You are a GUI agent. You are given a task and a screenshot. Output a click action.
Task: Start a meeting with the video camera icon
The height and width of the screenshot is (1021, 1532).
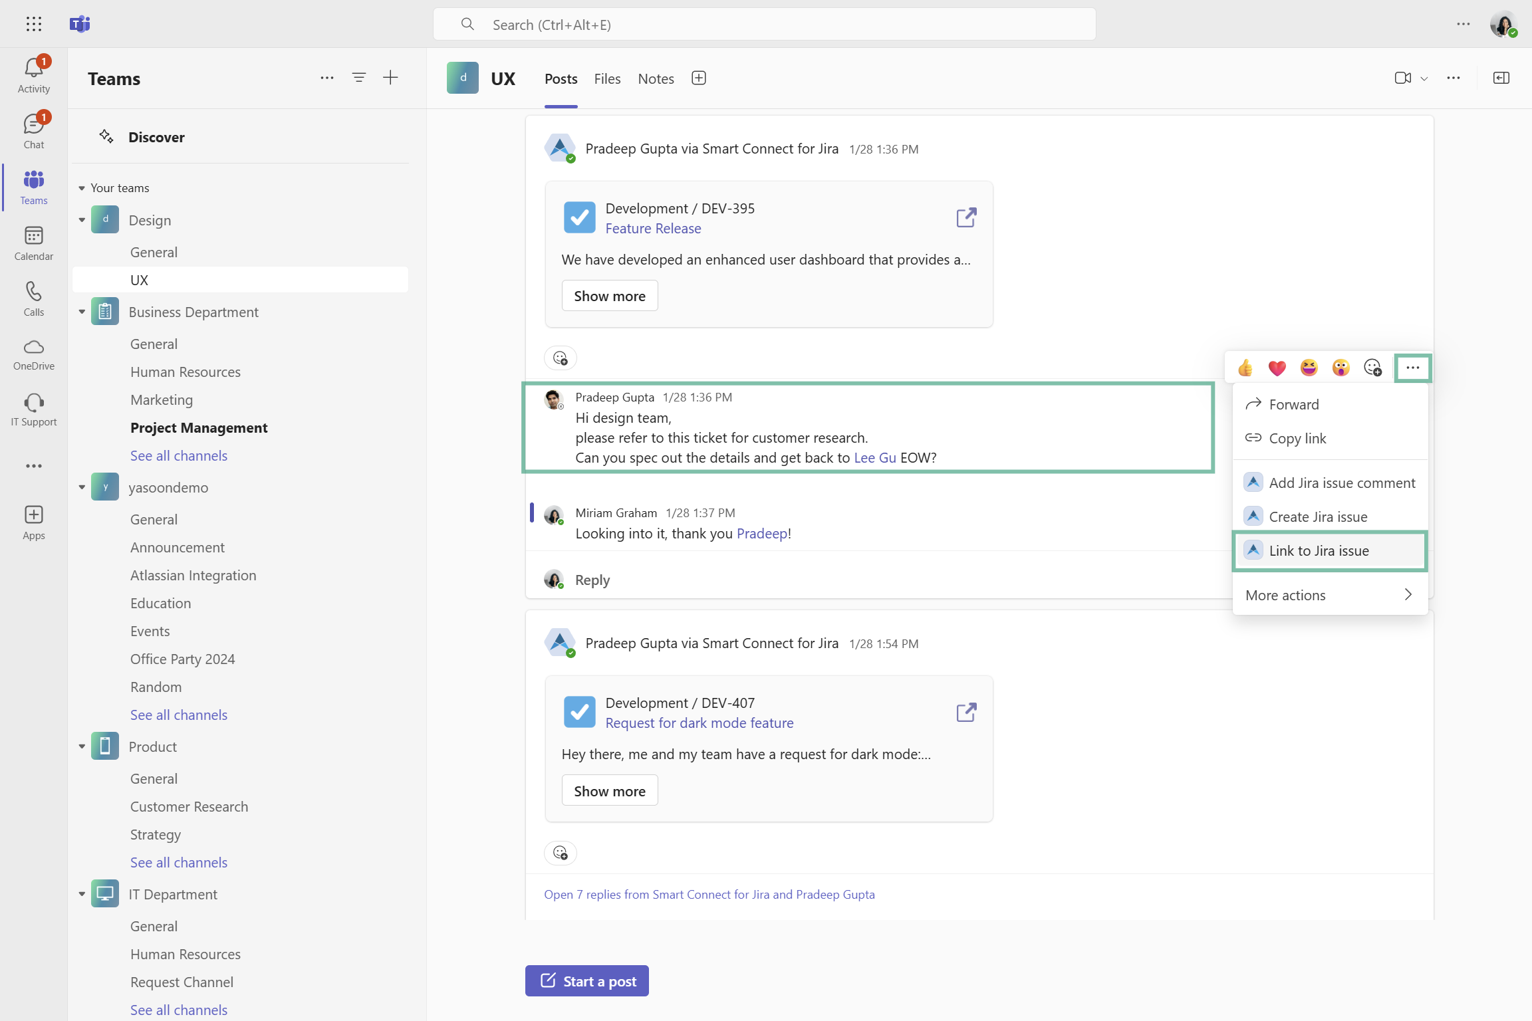1403,78
